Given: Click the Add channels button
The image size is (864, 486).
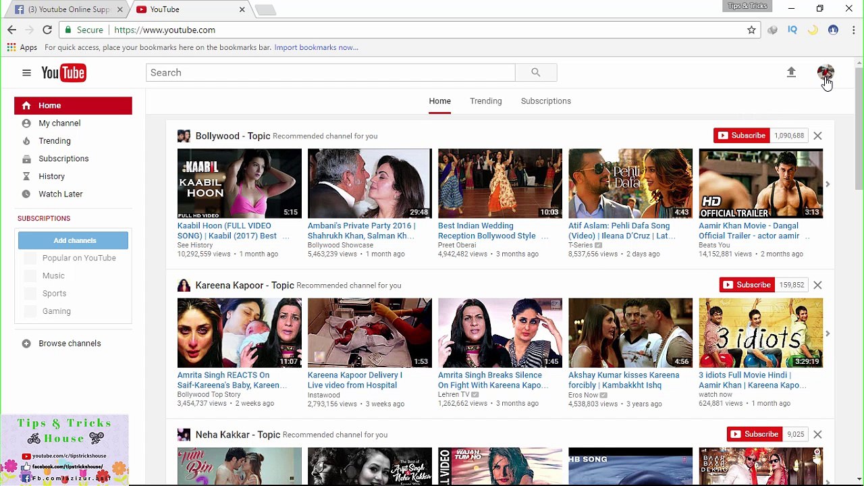Looking at the screenshot, I should point(73,240).
